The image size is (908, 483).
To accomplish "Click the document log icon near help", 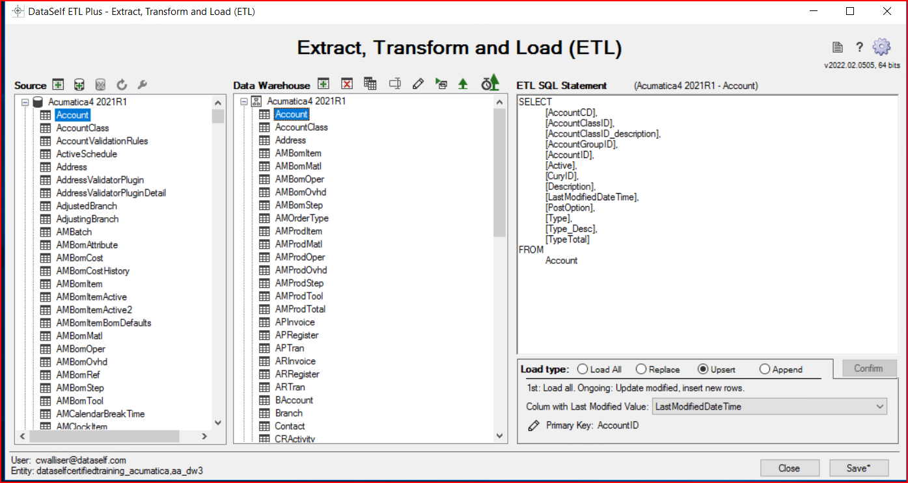I will 838,47.
